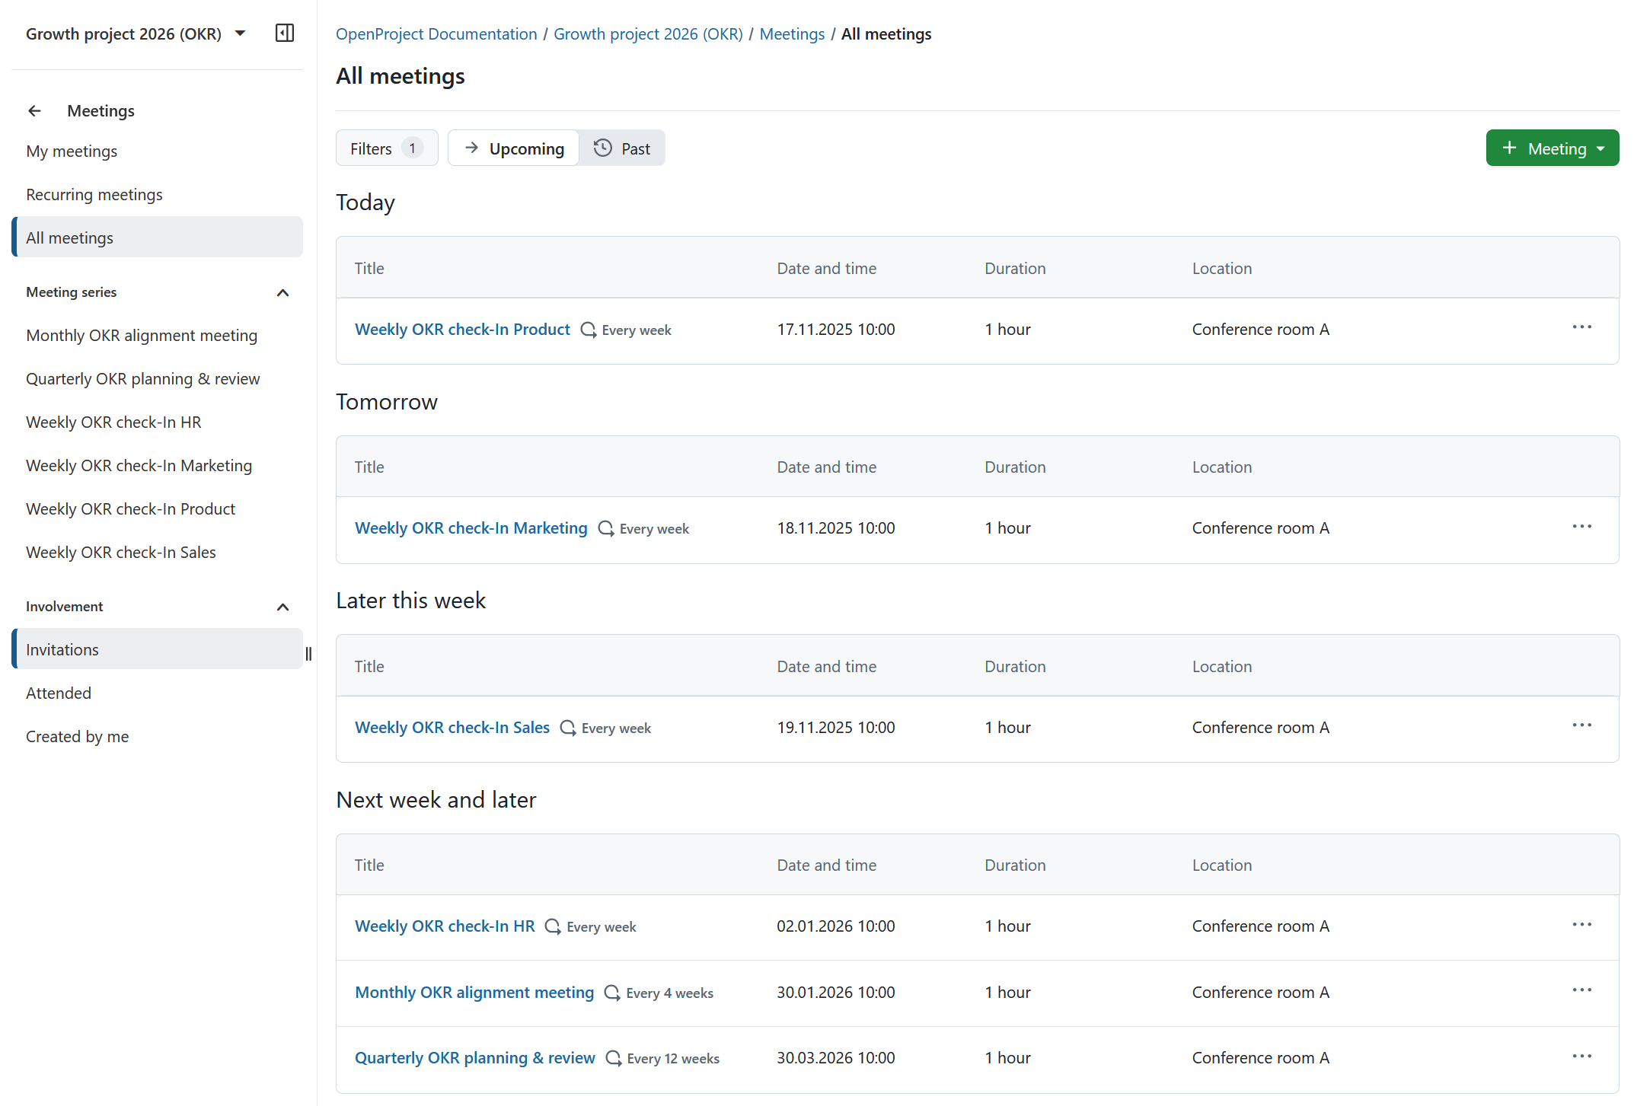Select My meetings in the sidebar
This screenshot has width=1634, height=1106.
pos(72,151)
